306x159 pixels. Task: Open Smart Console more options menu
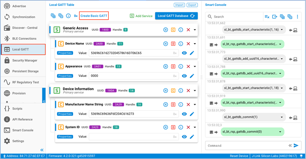tap(297, 17)
